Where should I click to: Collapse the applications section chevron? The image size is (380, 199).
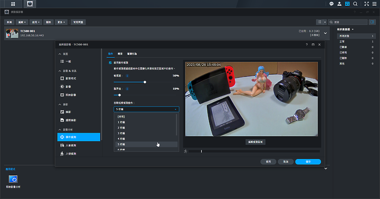tap(326, 168)
